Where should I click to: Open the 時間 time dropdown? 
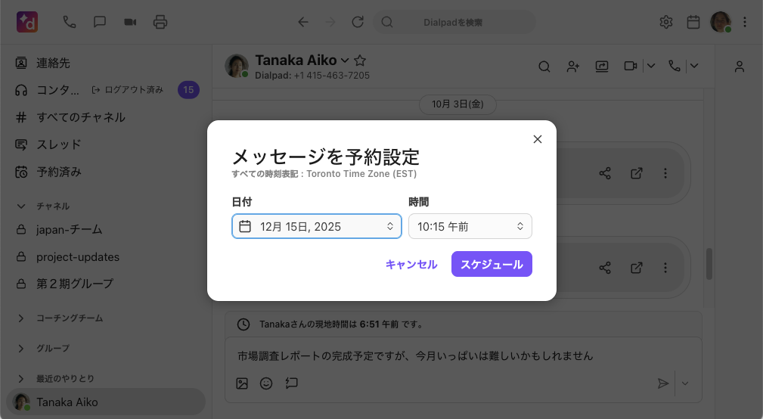pos(470,226)
